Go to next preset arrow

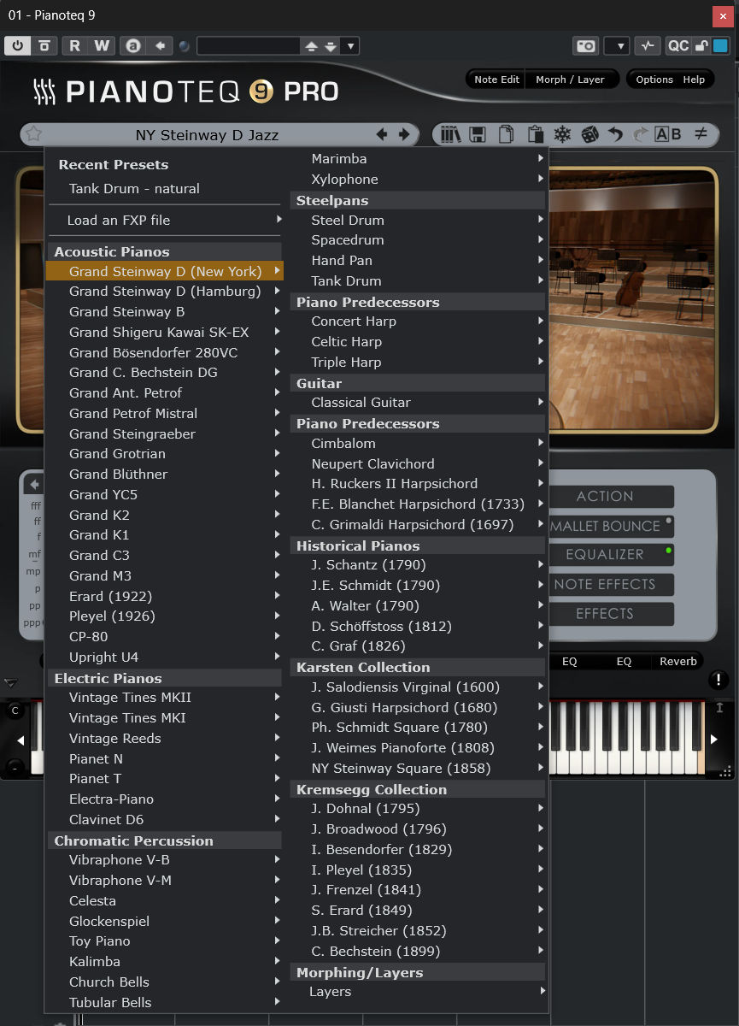tap(404, 134)
